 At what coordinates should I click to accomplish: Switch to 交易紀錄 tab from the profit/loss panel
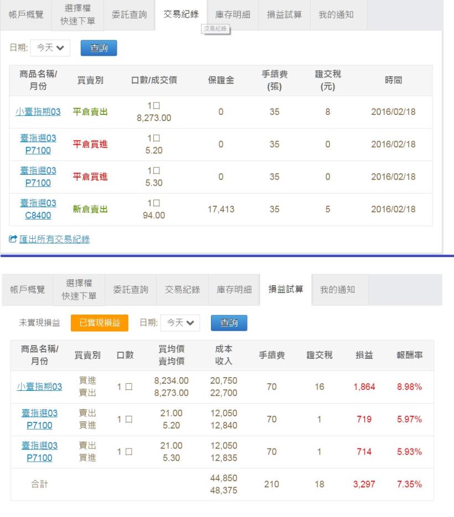coord(182,289)
